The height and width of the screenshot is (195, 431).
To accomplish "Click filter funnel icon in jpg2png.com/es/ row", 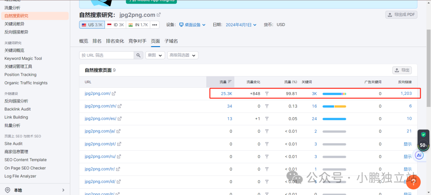I will (267, 119).
